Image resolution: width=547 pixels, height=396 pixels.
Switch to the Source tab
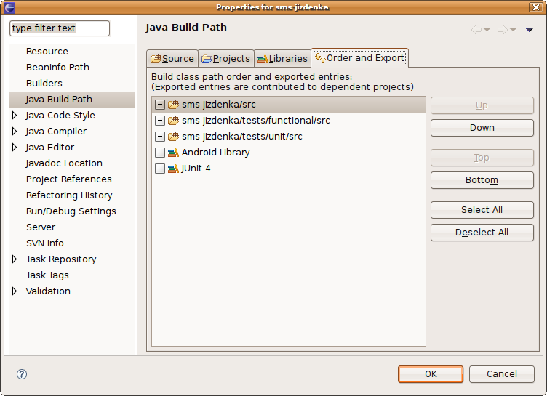point(172,58)
